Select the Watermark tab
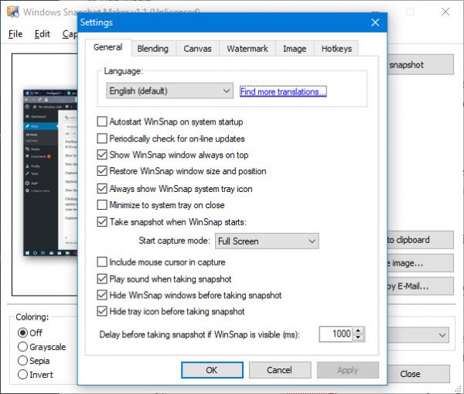The height and width of the screenshot is (394, 464). [x=247, y=49]
